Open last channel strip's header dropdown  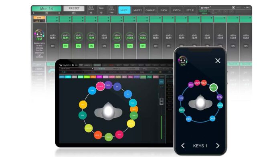(250, 18)
